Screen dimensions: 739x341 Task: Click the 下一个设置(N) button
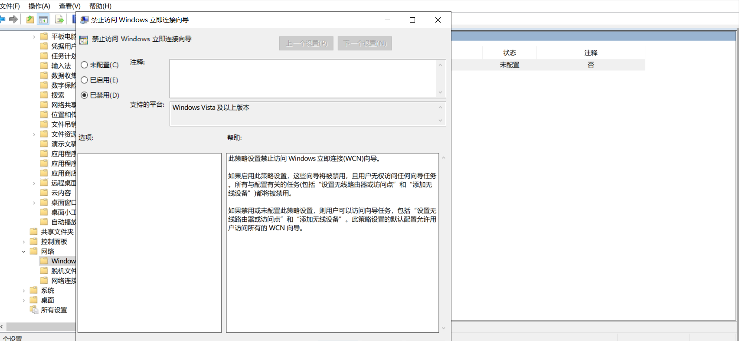(x=365, y=43)
